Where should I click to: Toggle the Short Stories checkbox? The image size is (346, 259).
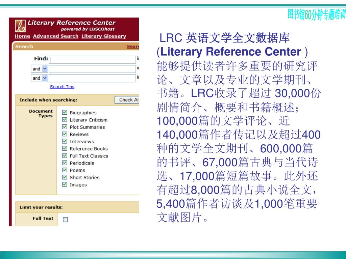(65, 177)
